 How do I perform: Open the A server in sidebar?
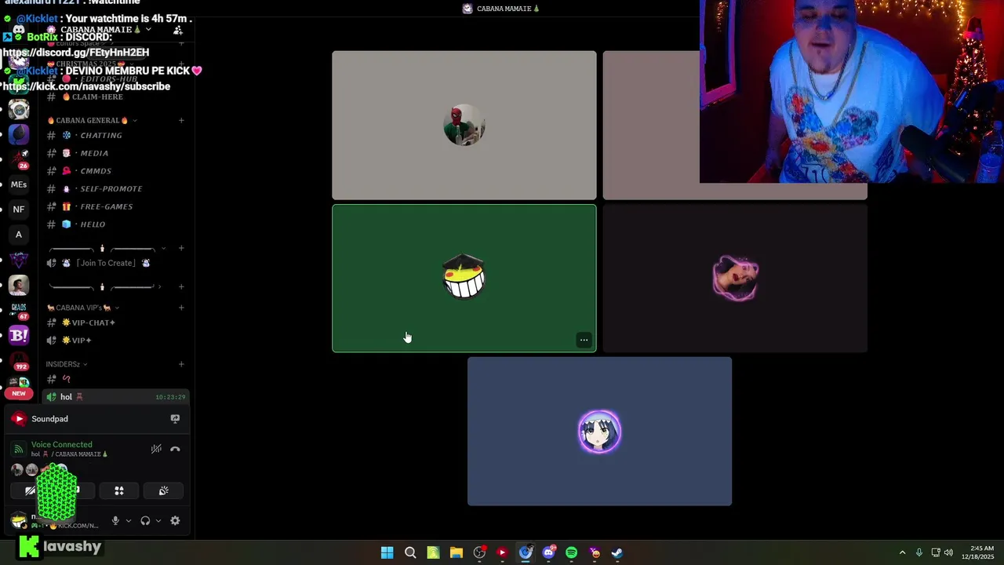(x=19, y=235)
